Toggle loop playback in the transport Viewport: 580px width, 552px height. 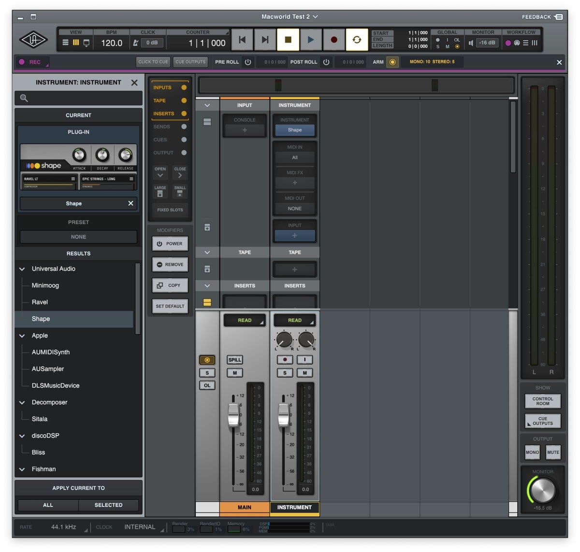point(357,40)
